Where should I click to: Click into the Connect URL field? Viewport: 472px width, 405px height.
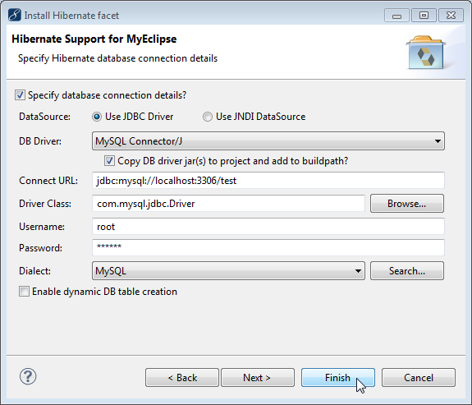(268, 181)
